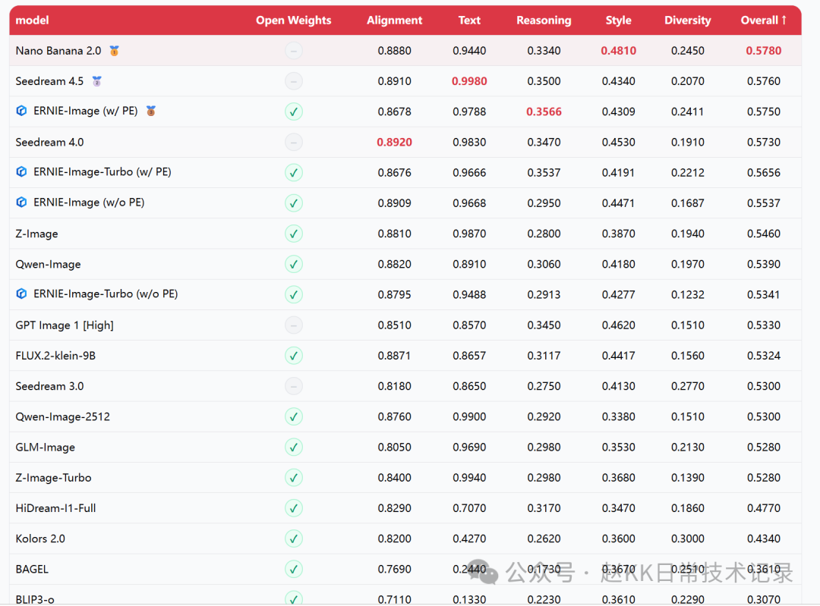Click the red Text score 0.9980

(x=469, y=81)
